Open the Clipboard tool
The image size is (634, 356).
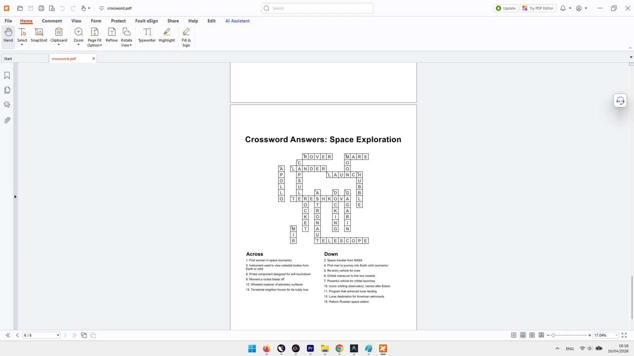59,36
